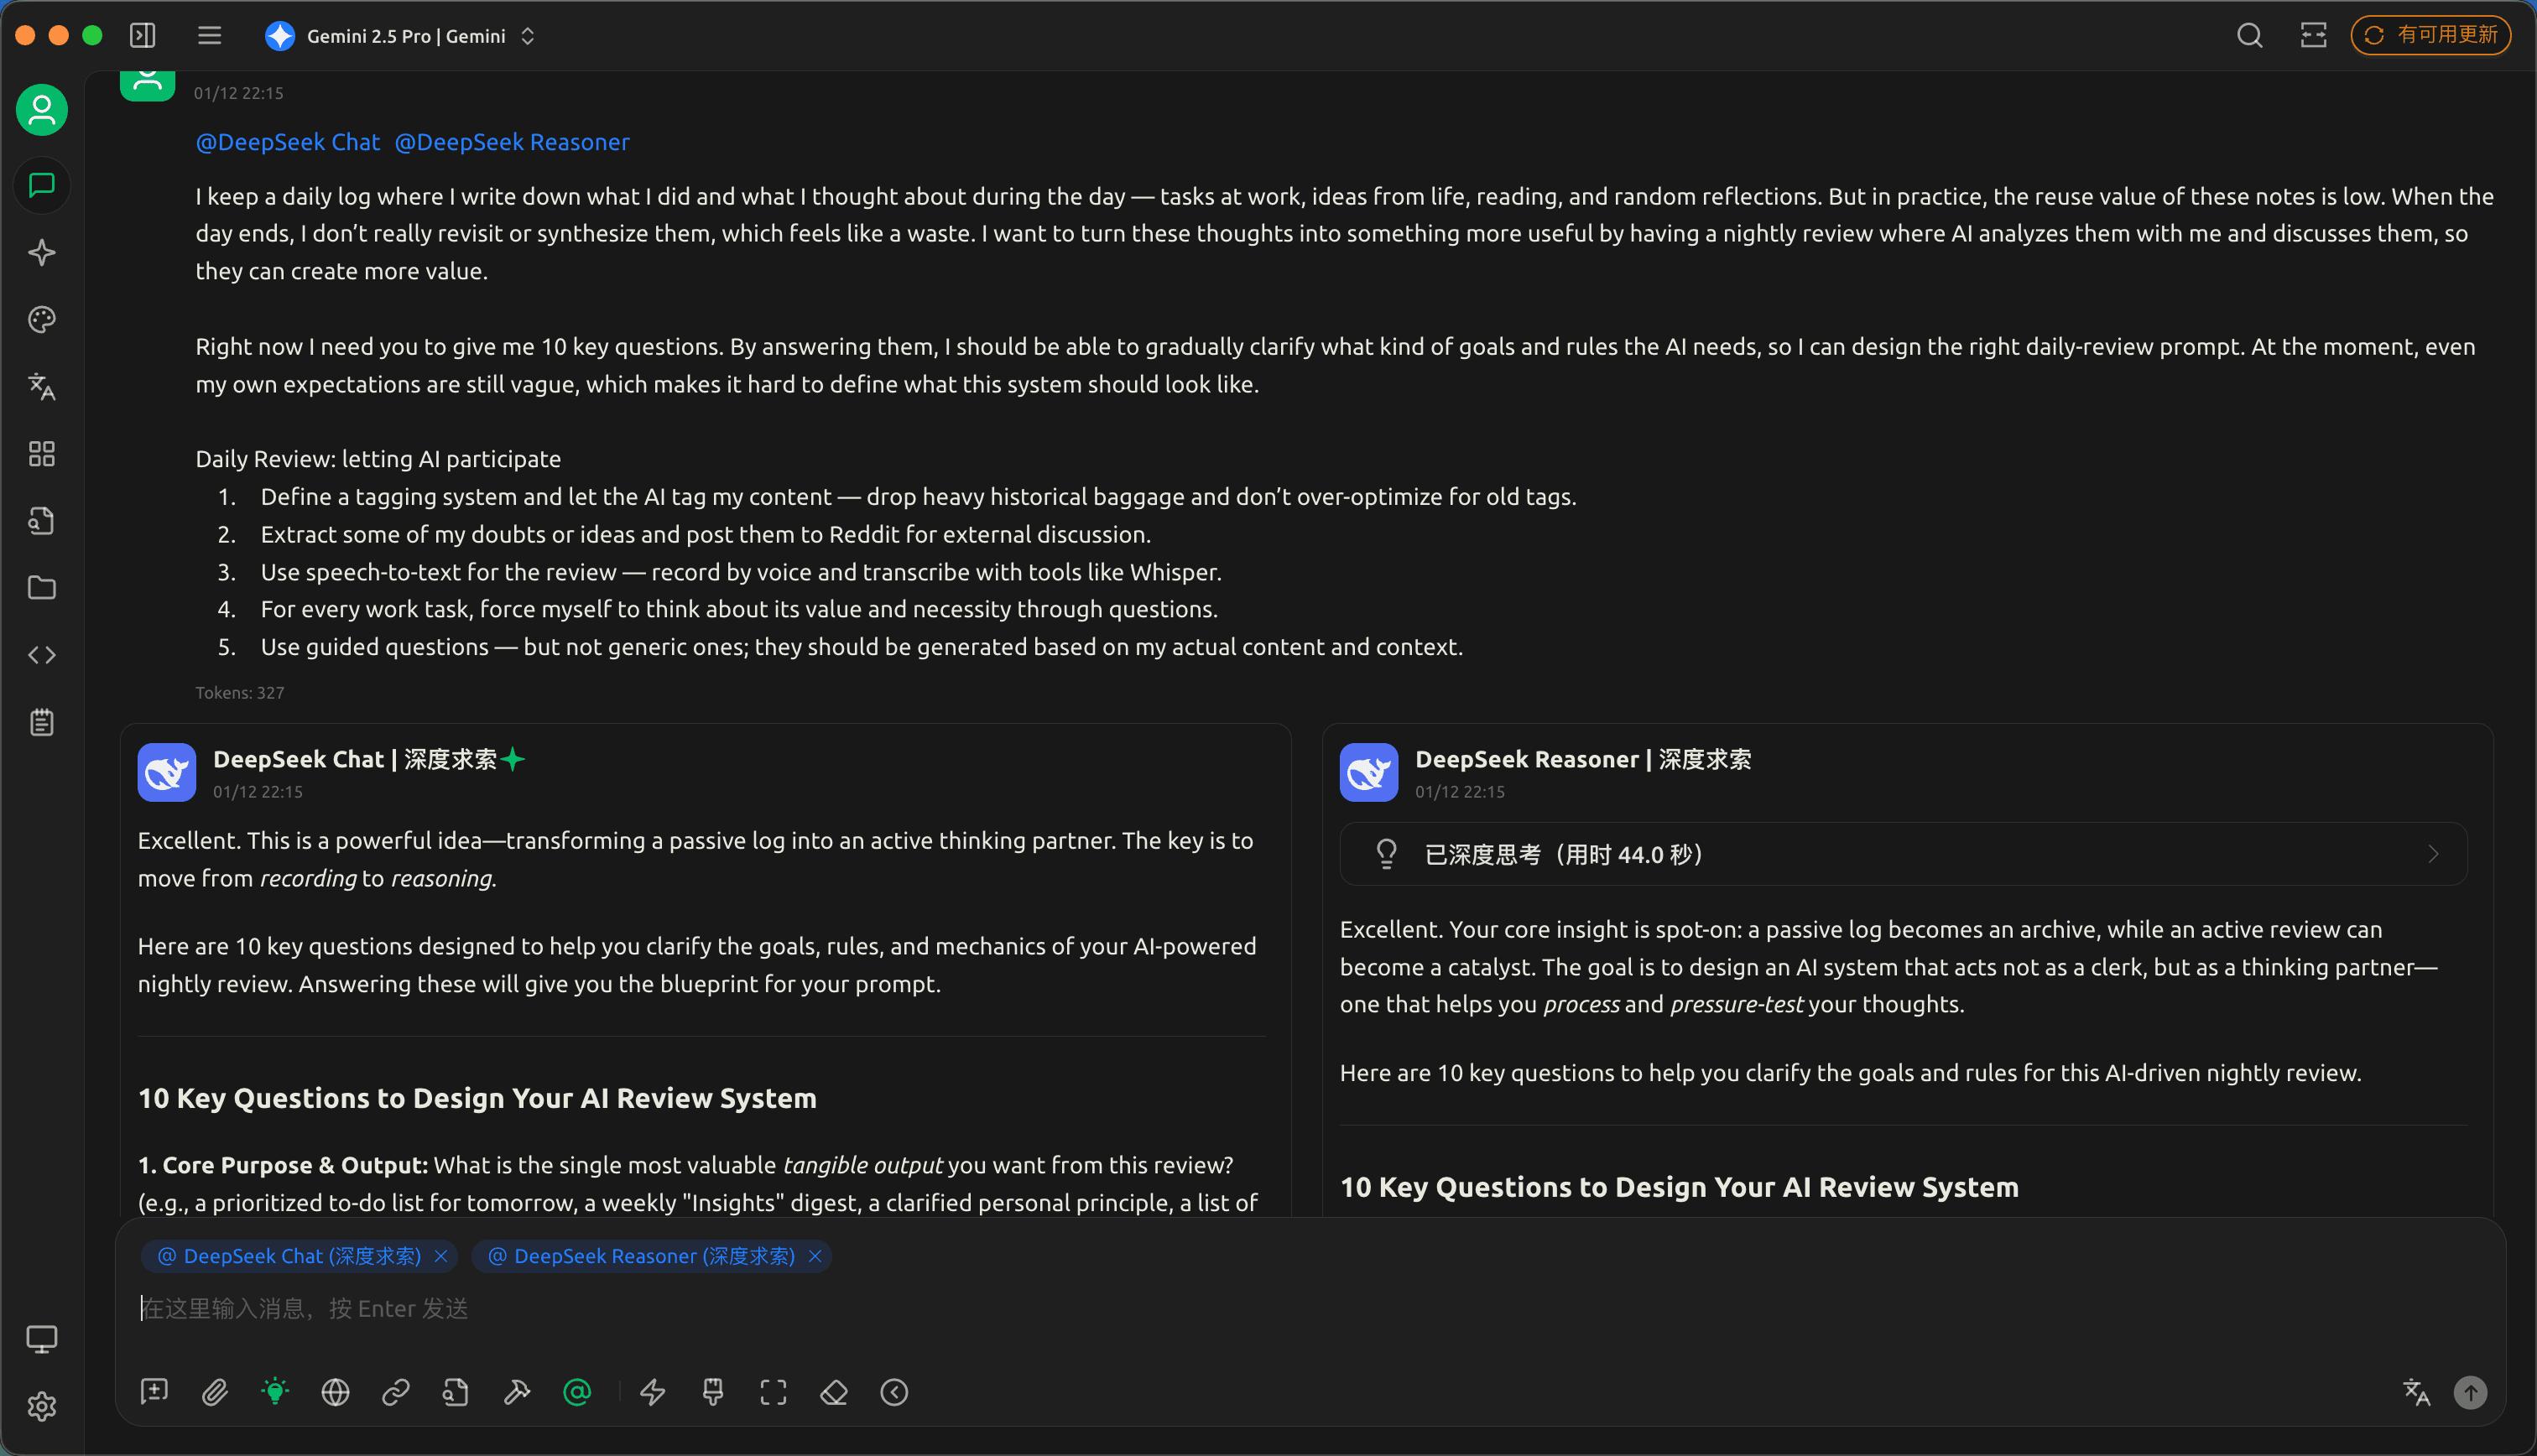The height and width of the screenshot is (1456, 2537).
Task: Open the hamburger topics list icon
Action: (209, 36)
